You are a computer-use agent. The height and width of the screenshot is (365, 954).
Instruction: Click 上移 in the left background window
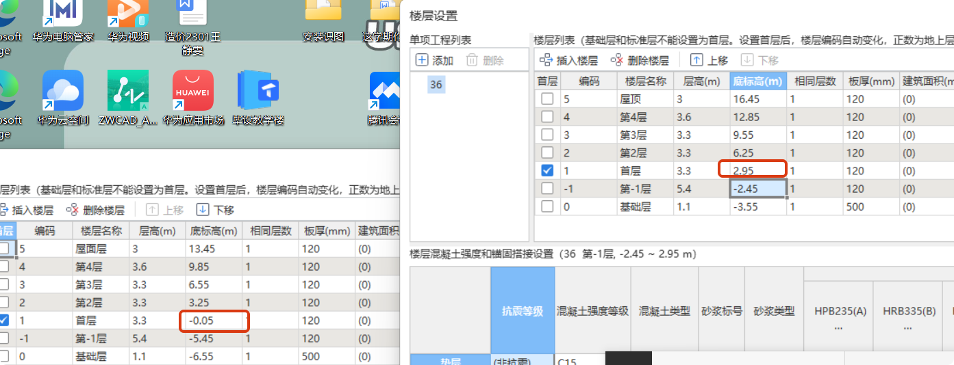164,210
